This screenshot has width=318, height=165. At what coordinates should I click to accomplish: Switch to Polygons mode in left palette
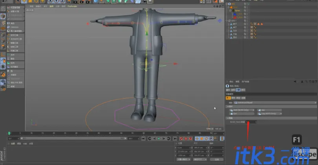click(x=3, y=47)
